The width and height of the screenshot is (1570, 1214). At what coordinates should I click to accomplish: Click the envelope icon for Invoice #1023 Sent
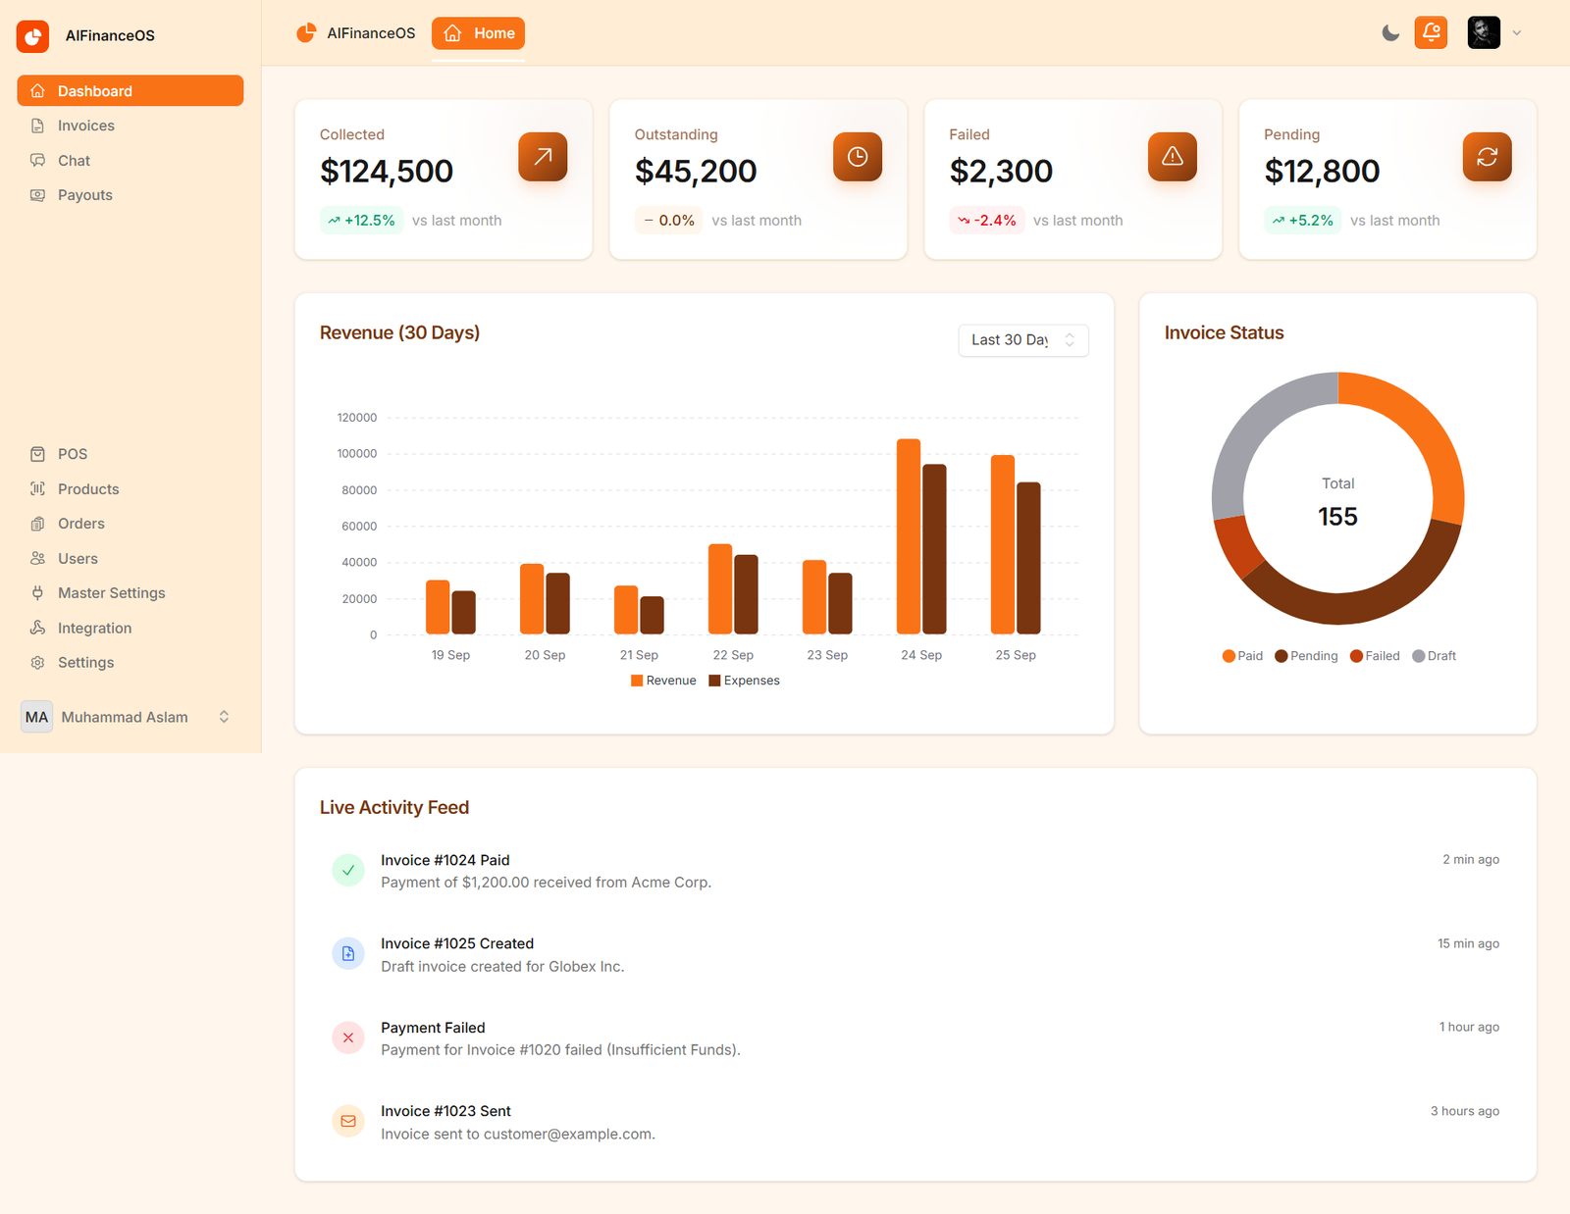pos(348,1121)
